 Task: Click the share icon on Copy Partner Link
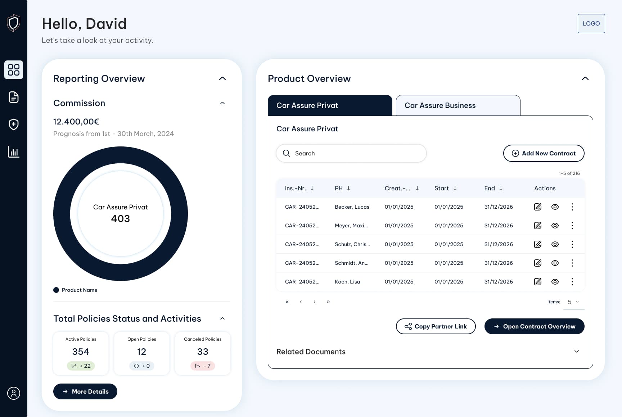(x=408, y=326)
